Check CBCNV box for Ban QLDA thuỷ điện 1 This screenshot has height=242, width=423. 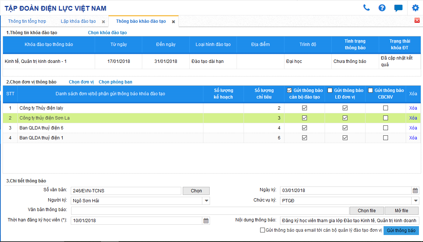(x=386, y=138)
